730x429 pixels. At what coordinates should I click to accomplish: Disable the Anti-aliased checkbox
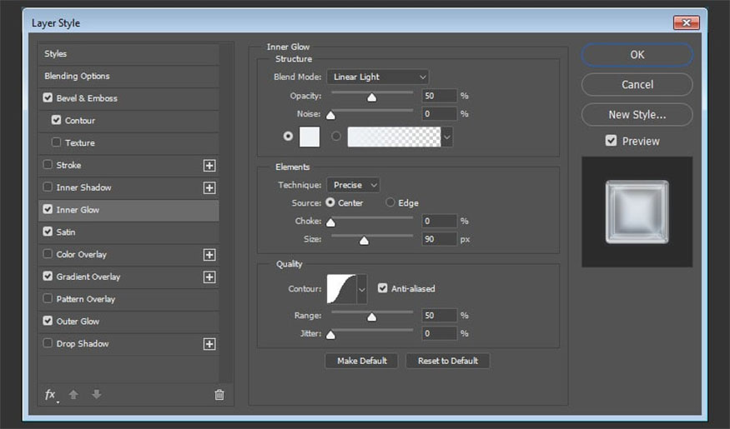[x=383, y=288]
